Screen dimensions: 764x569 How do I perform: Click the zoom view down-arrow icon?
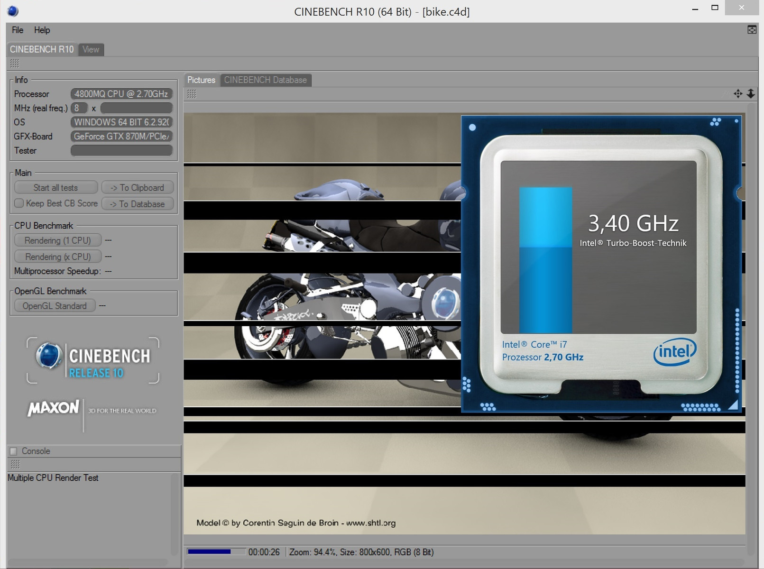(x=751, y=93)
